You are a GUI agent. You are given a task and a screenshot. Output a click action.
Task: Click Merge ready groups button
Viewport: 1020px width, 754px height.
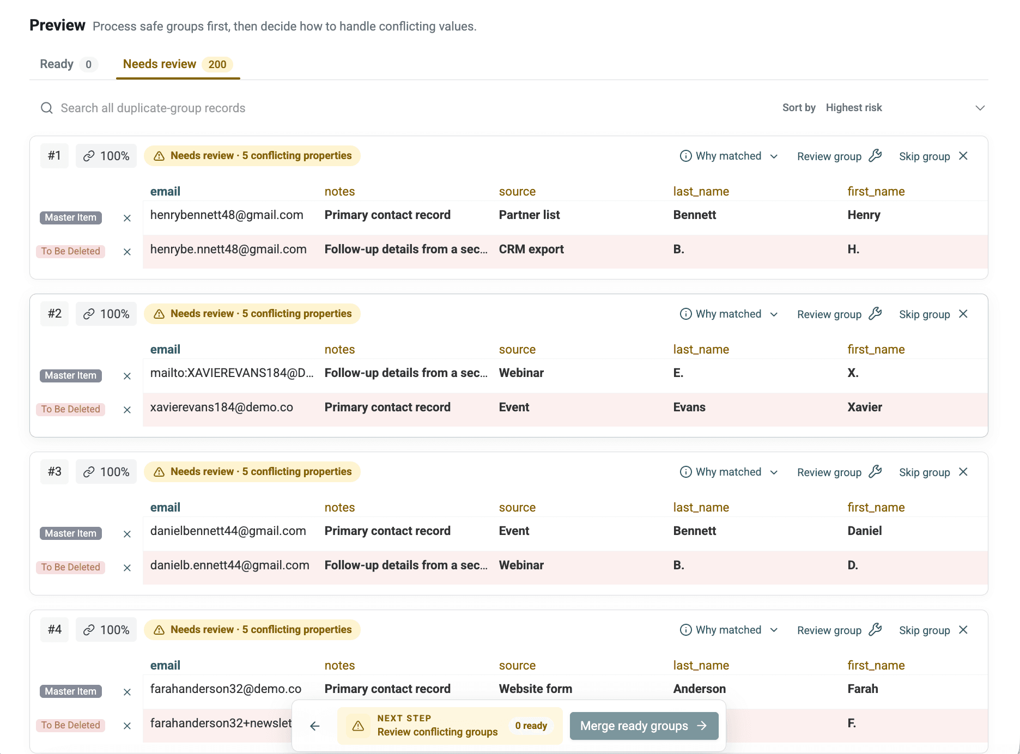click(644, 726)
